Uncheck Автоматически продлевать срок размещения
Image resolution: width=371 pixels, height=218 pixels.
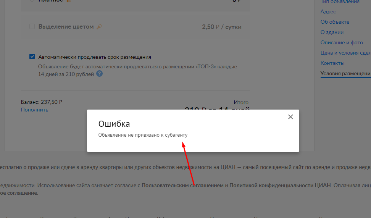[32, 57]
